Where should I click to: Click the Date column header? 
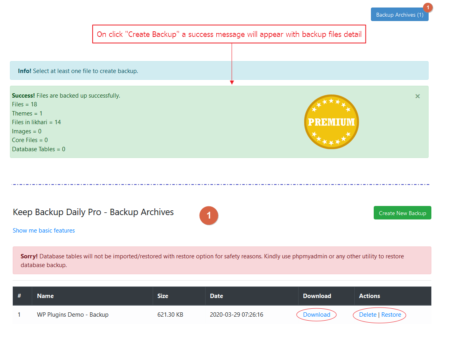pos(216,296)
